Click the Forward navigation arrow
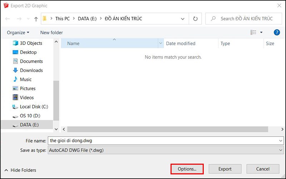This screenshot has width=286, height=179. (19, 19)
